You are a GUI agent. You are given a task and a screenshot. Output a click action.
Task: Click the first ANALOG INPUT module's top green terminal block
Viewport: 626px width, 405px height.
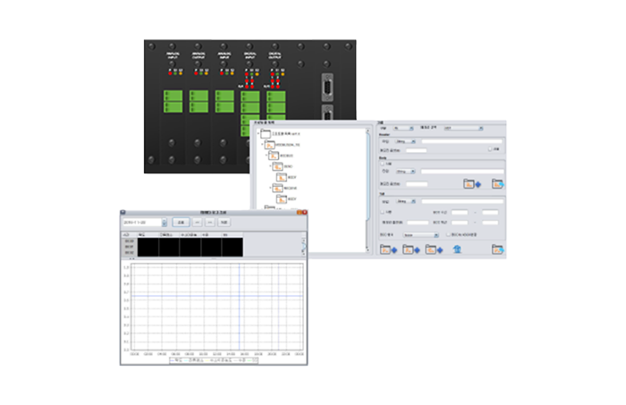(173, 96)
